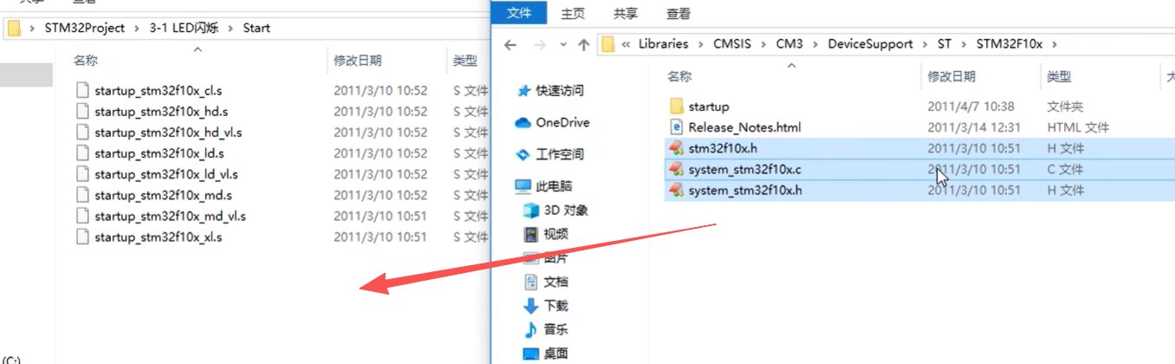This screenshot has width=1175, height=364.
Task: Click Release_Notes.html file icon
Action: point(676,127)
